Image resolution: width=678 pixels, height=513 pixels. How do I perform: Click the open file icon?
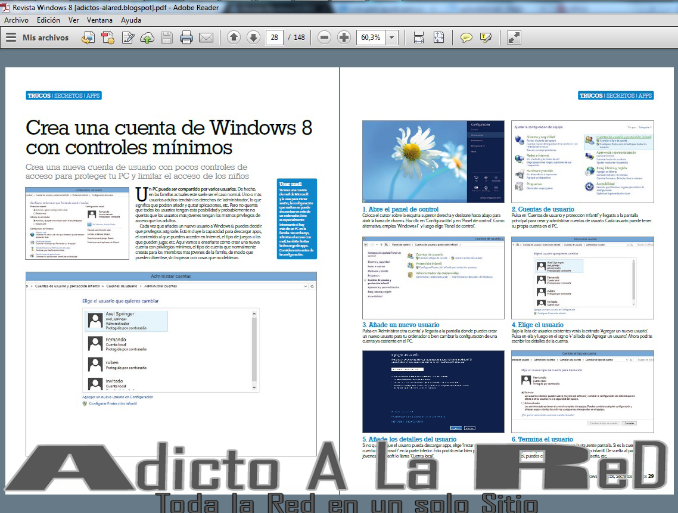(x=88, y=38)
